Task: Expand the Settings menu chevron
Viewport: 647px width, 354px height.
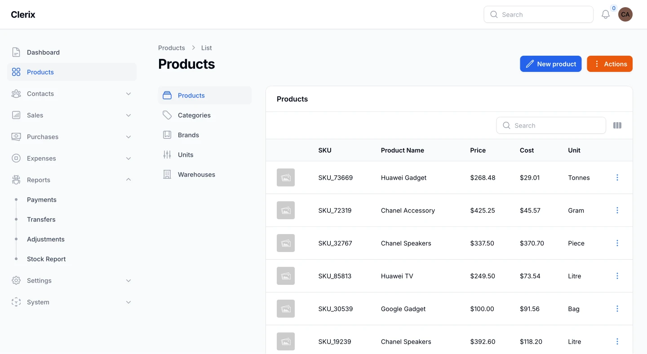Action: click(129, 280)
